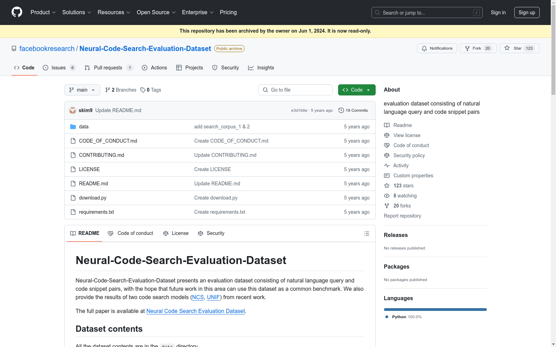Open the Enterprise dropdown
This screenshot has width=556, height=347.
tap(198, 12)
